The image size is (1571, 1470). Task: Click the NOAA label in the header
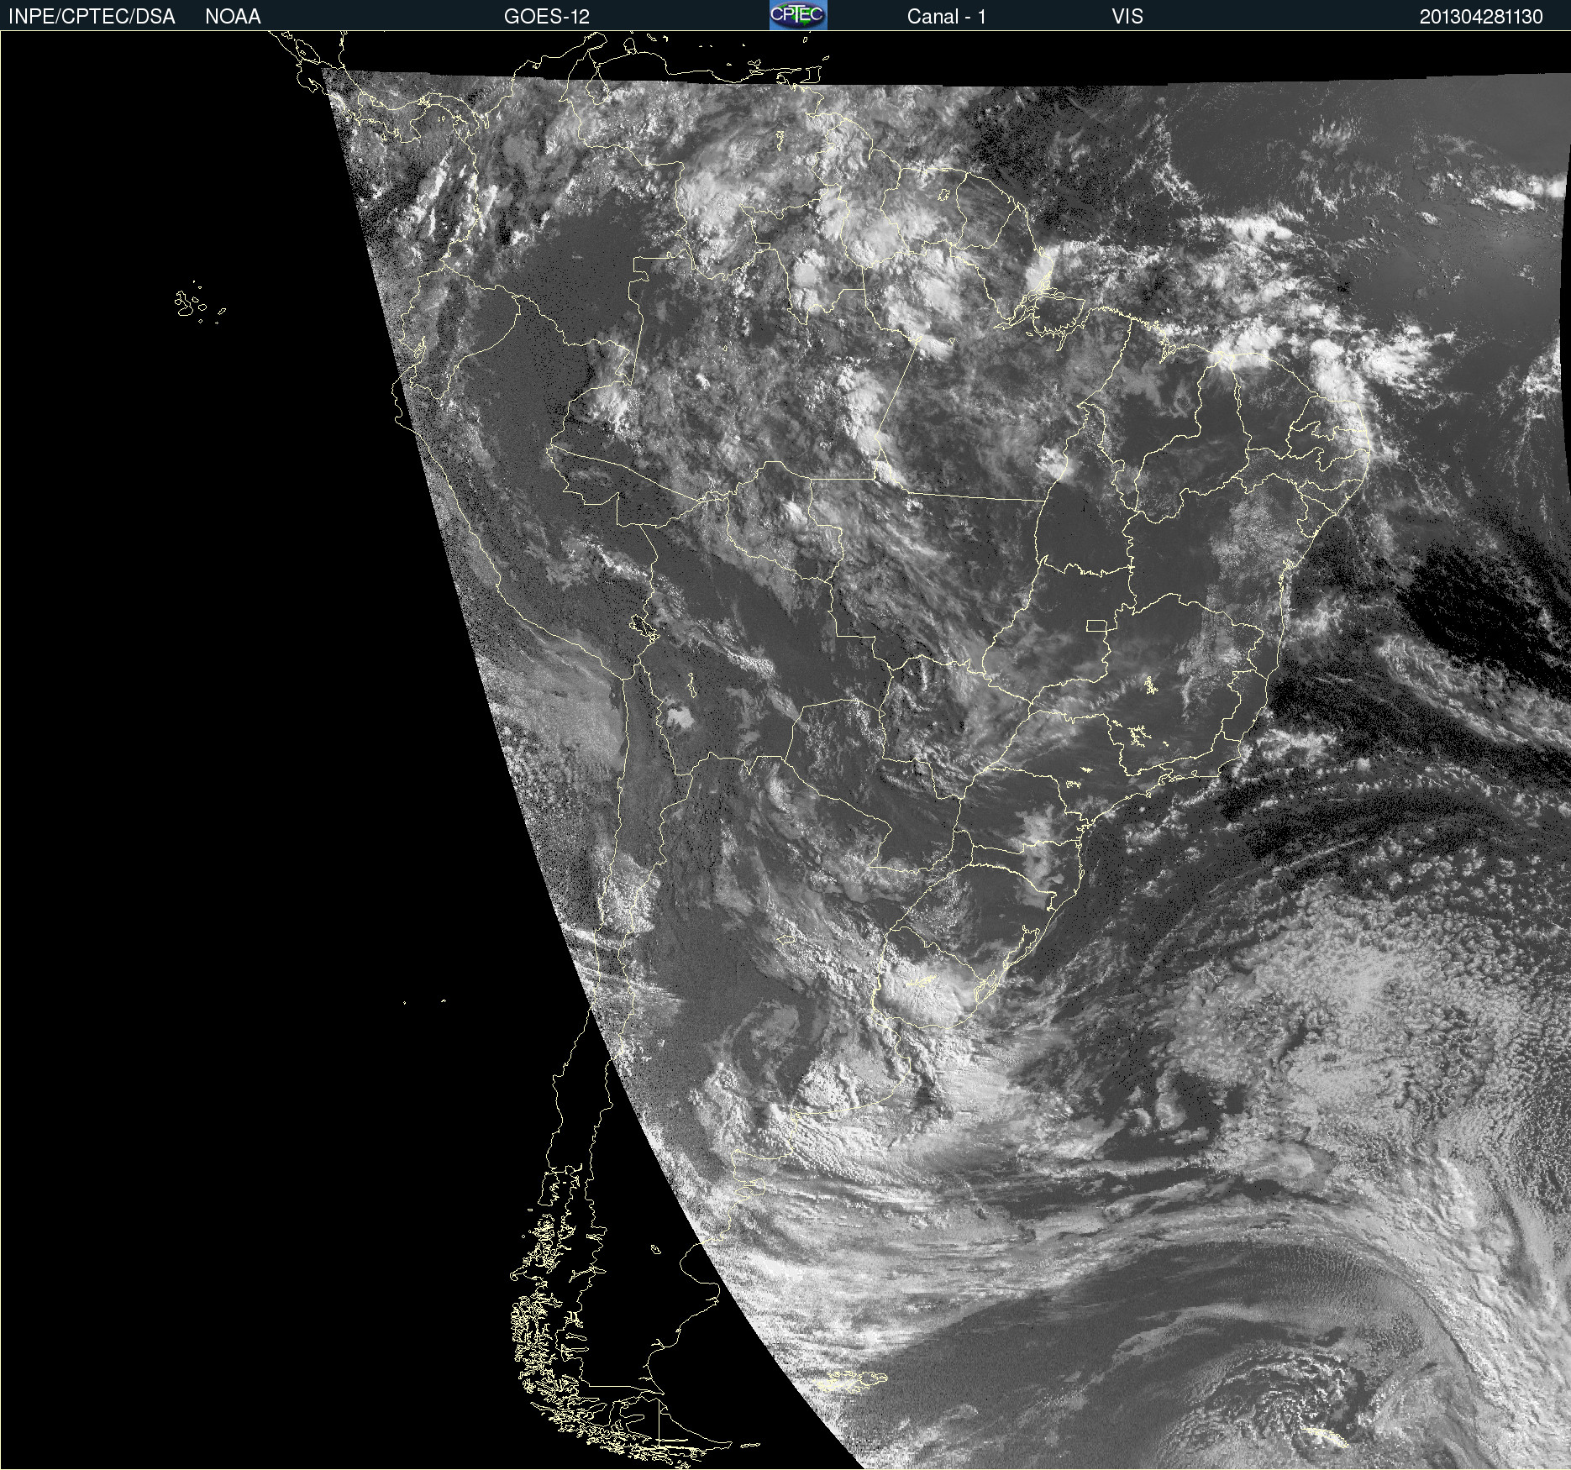click(x=233, y=17)
